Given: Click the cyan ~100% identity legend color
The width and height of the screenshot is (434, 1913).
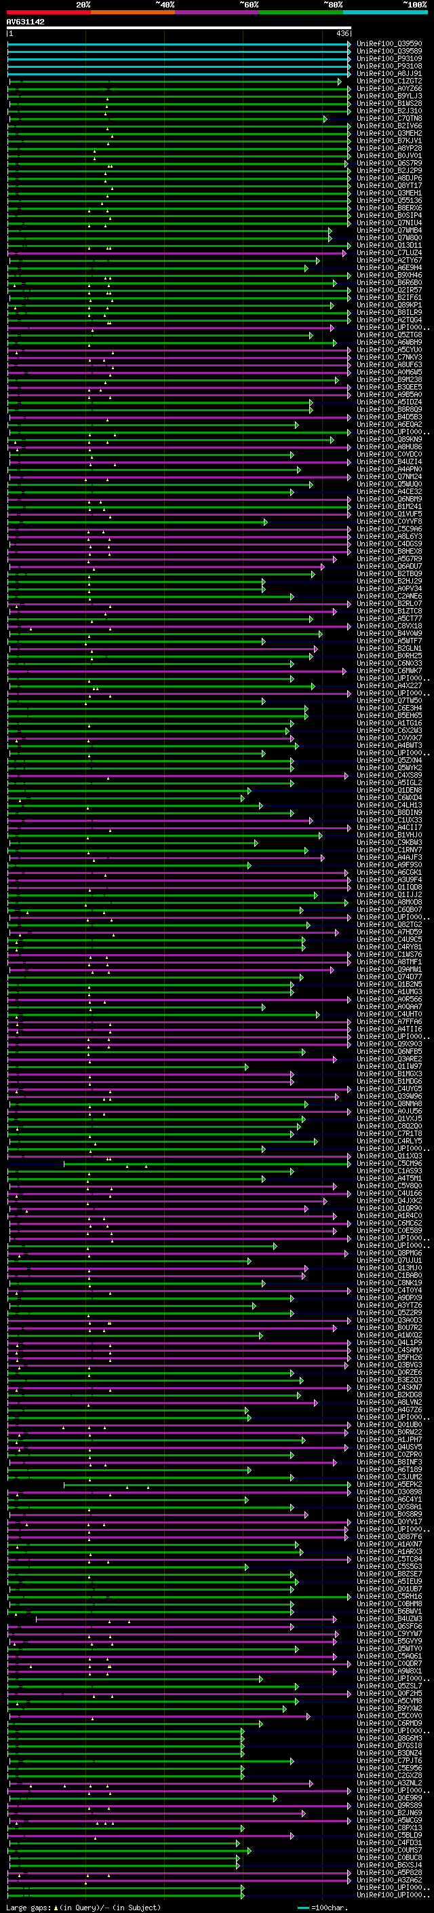Looking at the screenshot, I should [385, 12].
